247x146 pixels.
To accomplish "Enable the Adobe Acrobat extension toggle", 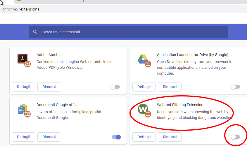I will [115, 87].
